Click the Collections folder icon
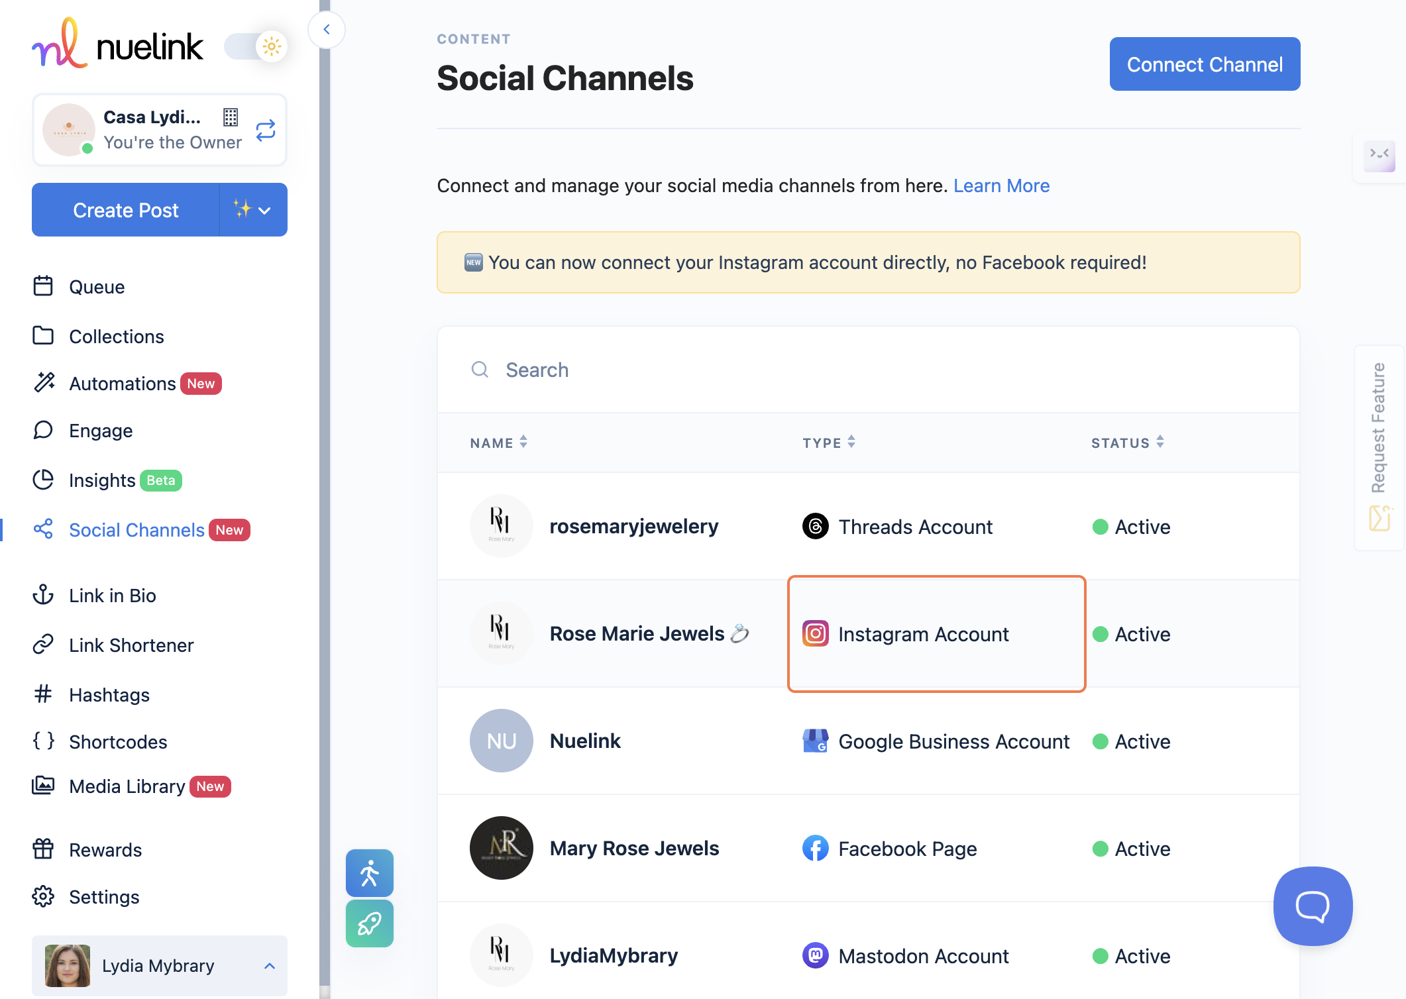 43,335
